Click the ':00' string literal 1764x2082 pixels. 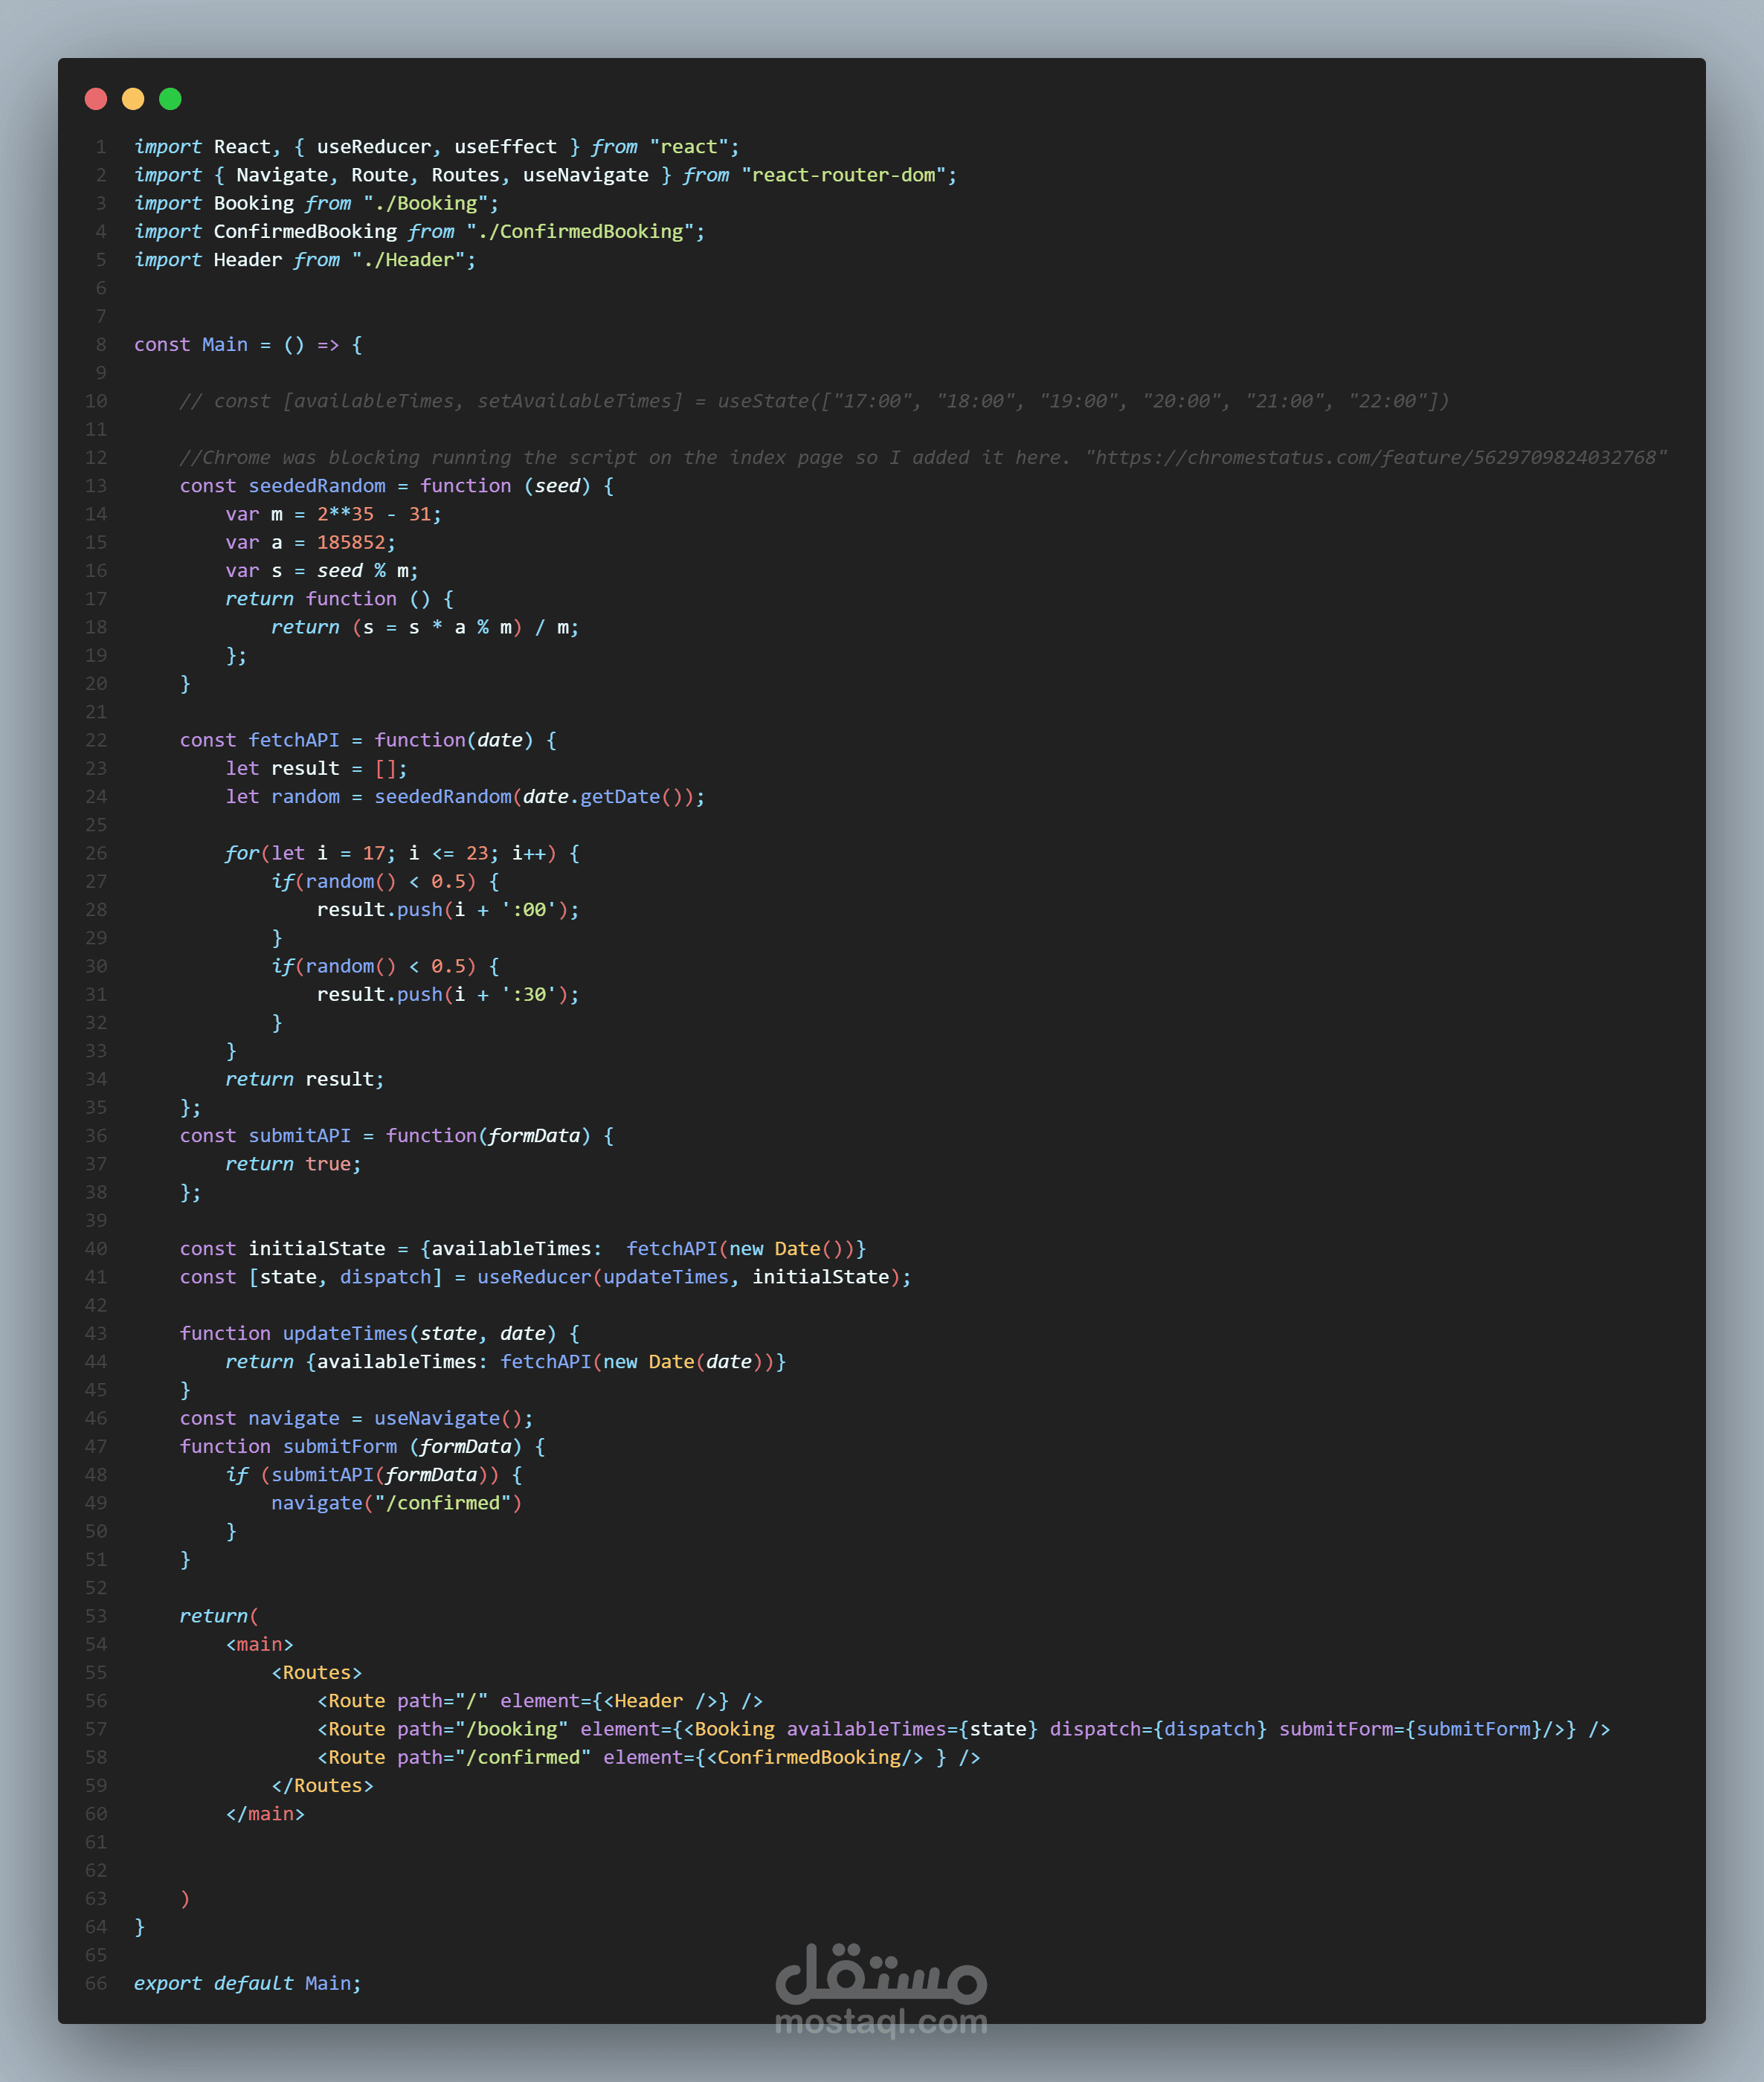pos(528,910)
